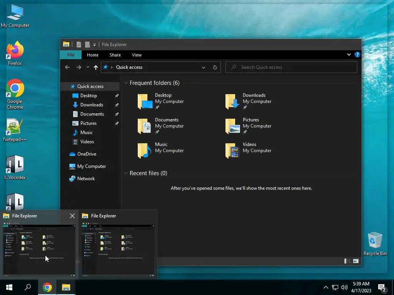Click Chrome on the taskbar
This screenshot has width=394, height=295.
[x=47, y=287]
